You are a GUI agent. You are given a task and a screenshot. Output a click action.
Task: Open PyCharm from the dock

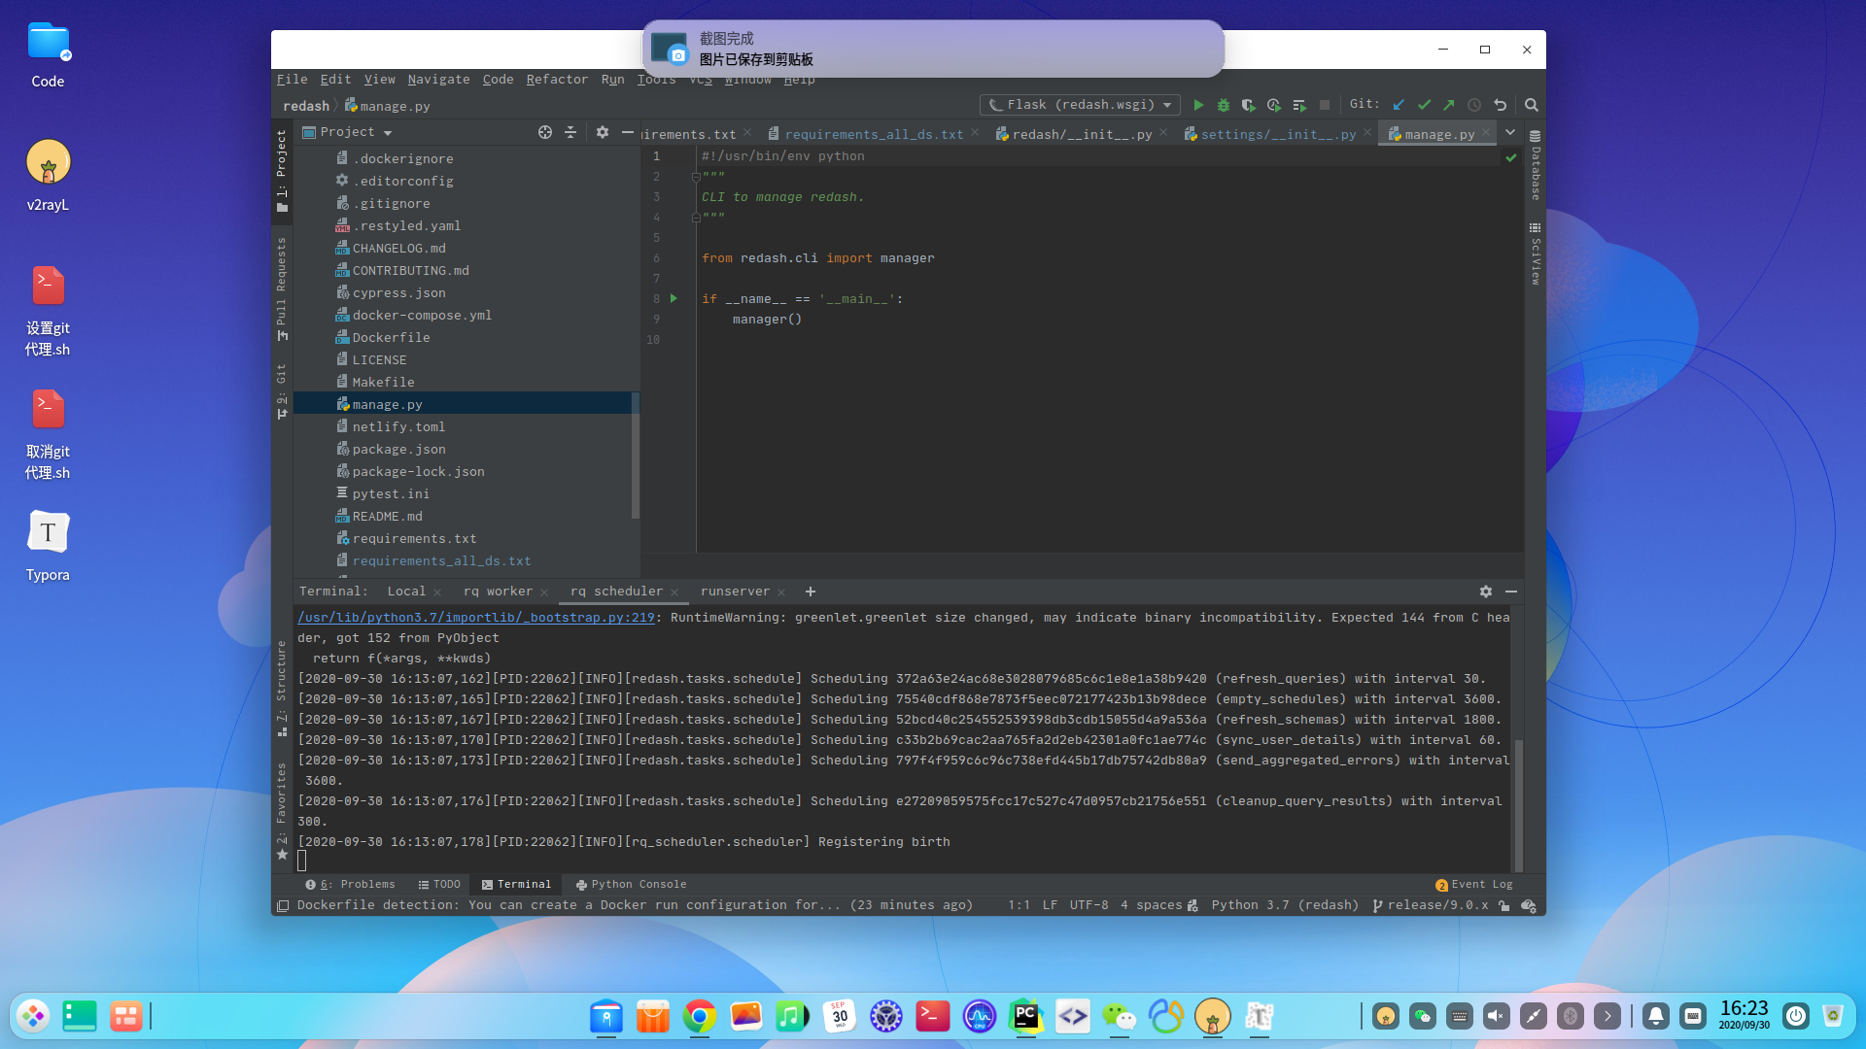tap(1025, 1016)
